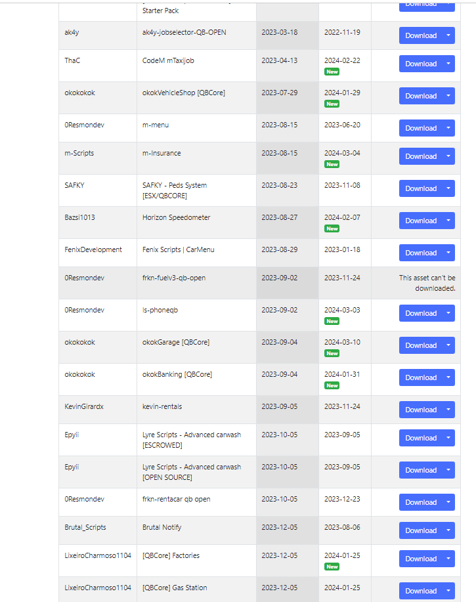
Task: Click the green New badge on okokVehicleShop row
Action: point(332,103)
